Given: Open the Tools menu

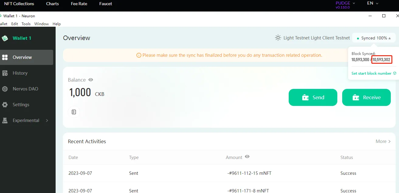Looking at the screenshot, I should pyautogui.click(x=26, y=24).
